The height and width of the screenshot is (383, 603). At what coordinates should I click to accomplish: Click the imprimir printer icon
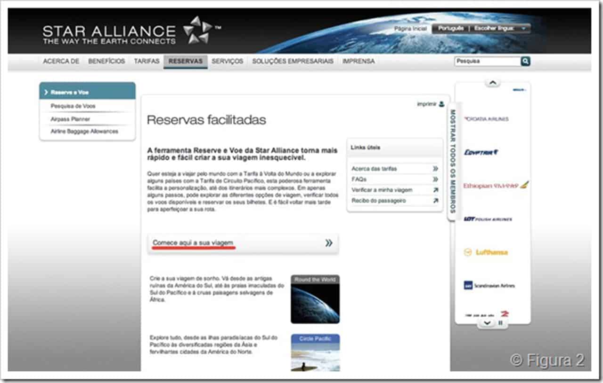(x=441, y=104)
